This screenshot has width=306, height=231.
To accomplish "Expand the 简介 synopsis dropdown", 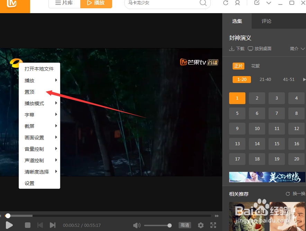I will (x=297, y=48).
